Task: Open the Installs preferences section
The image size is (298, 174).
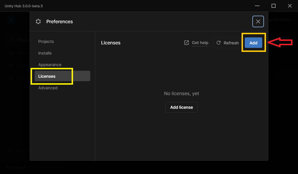Action: (45, 53)
